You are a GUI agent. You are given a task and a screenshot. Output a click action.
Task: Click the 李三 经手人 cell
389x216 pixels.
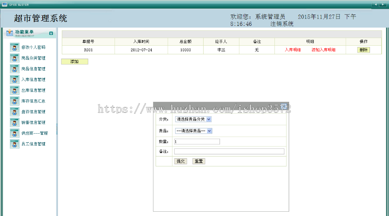221,50
